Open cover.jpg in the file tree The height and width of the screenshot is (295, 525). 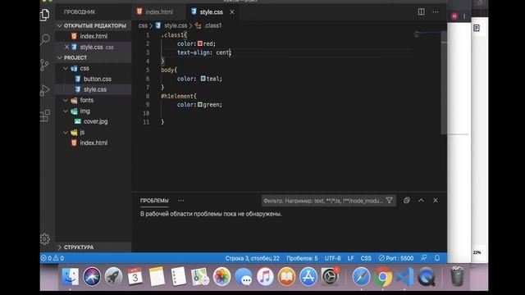pyautogui.click(x=94, y=121)
